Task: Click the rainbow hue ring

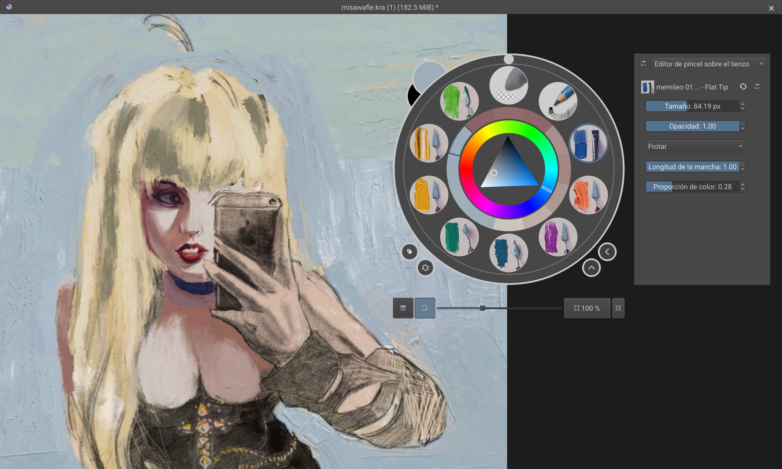Action: point(508,127)
